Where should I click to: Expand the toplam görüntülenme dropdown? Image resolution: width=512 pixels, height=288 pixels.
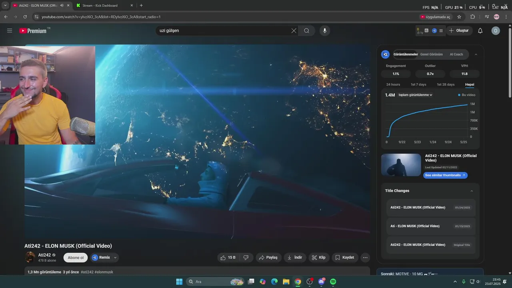[x=415, y=95]
